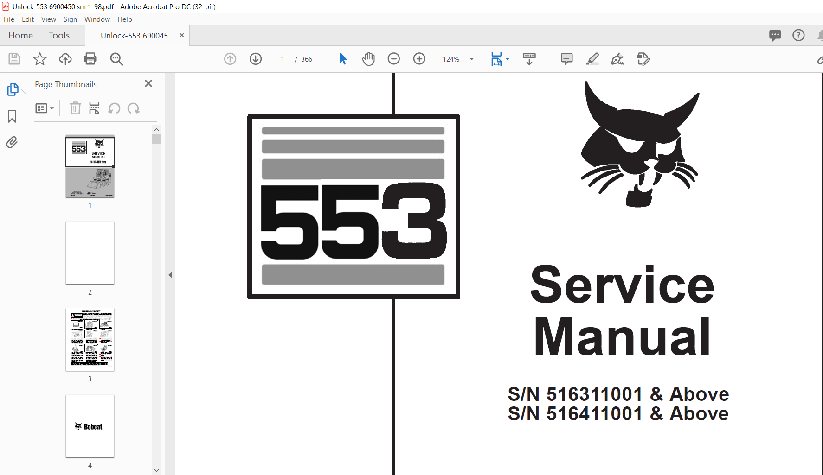
Task: Click the fit page width icon
Action: point(496,59)
